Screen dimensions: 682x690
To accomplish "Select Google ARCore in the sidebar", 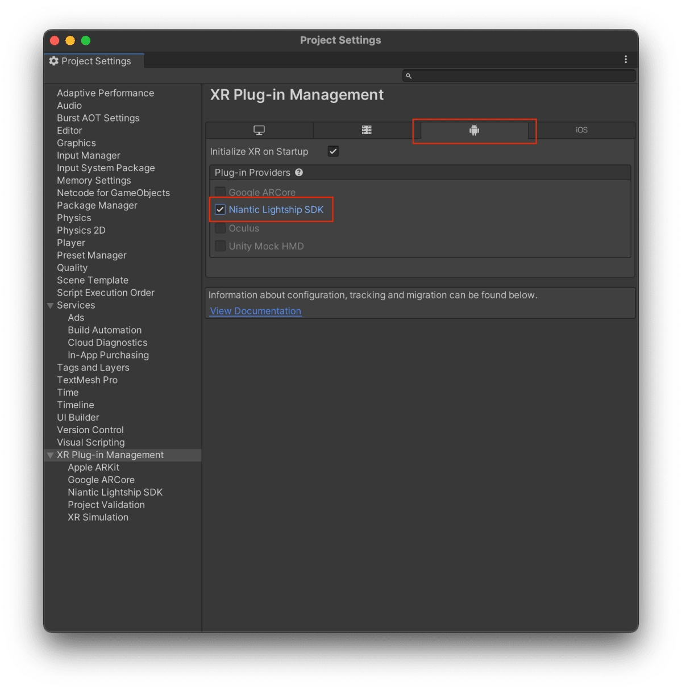I will (101, 481).
